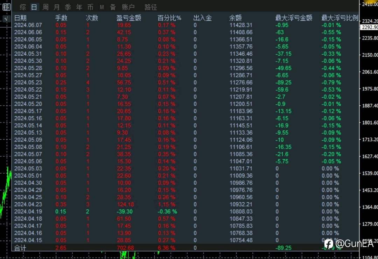
Task: Select the 2024.05.14 date row
Action: [185, 126]
